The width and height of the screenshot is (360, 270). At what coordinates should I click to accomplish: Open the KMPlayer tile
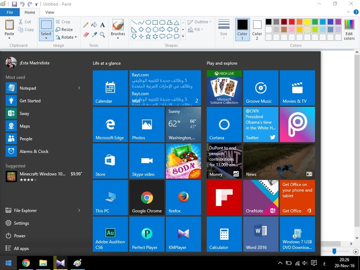pos(184,234)
